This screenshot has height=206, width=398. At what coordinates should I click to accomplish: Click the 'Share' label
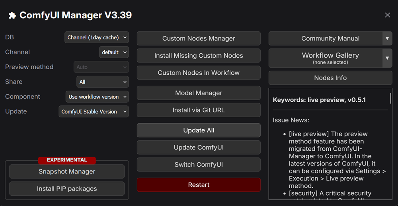tap(14, 82)
